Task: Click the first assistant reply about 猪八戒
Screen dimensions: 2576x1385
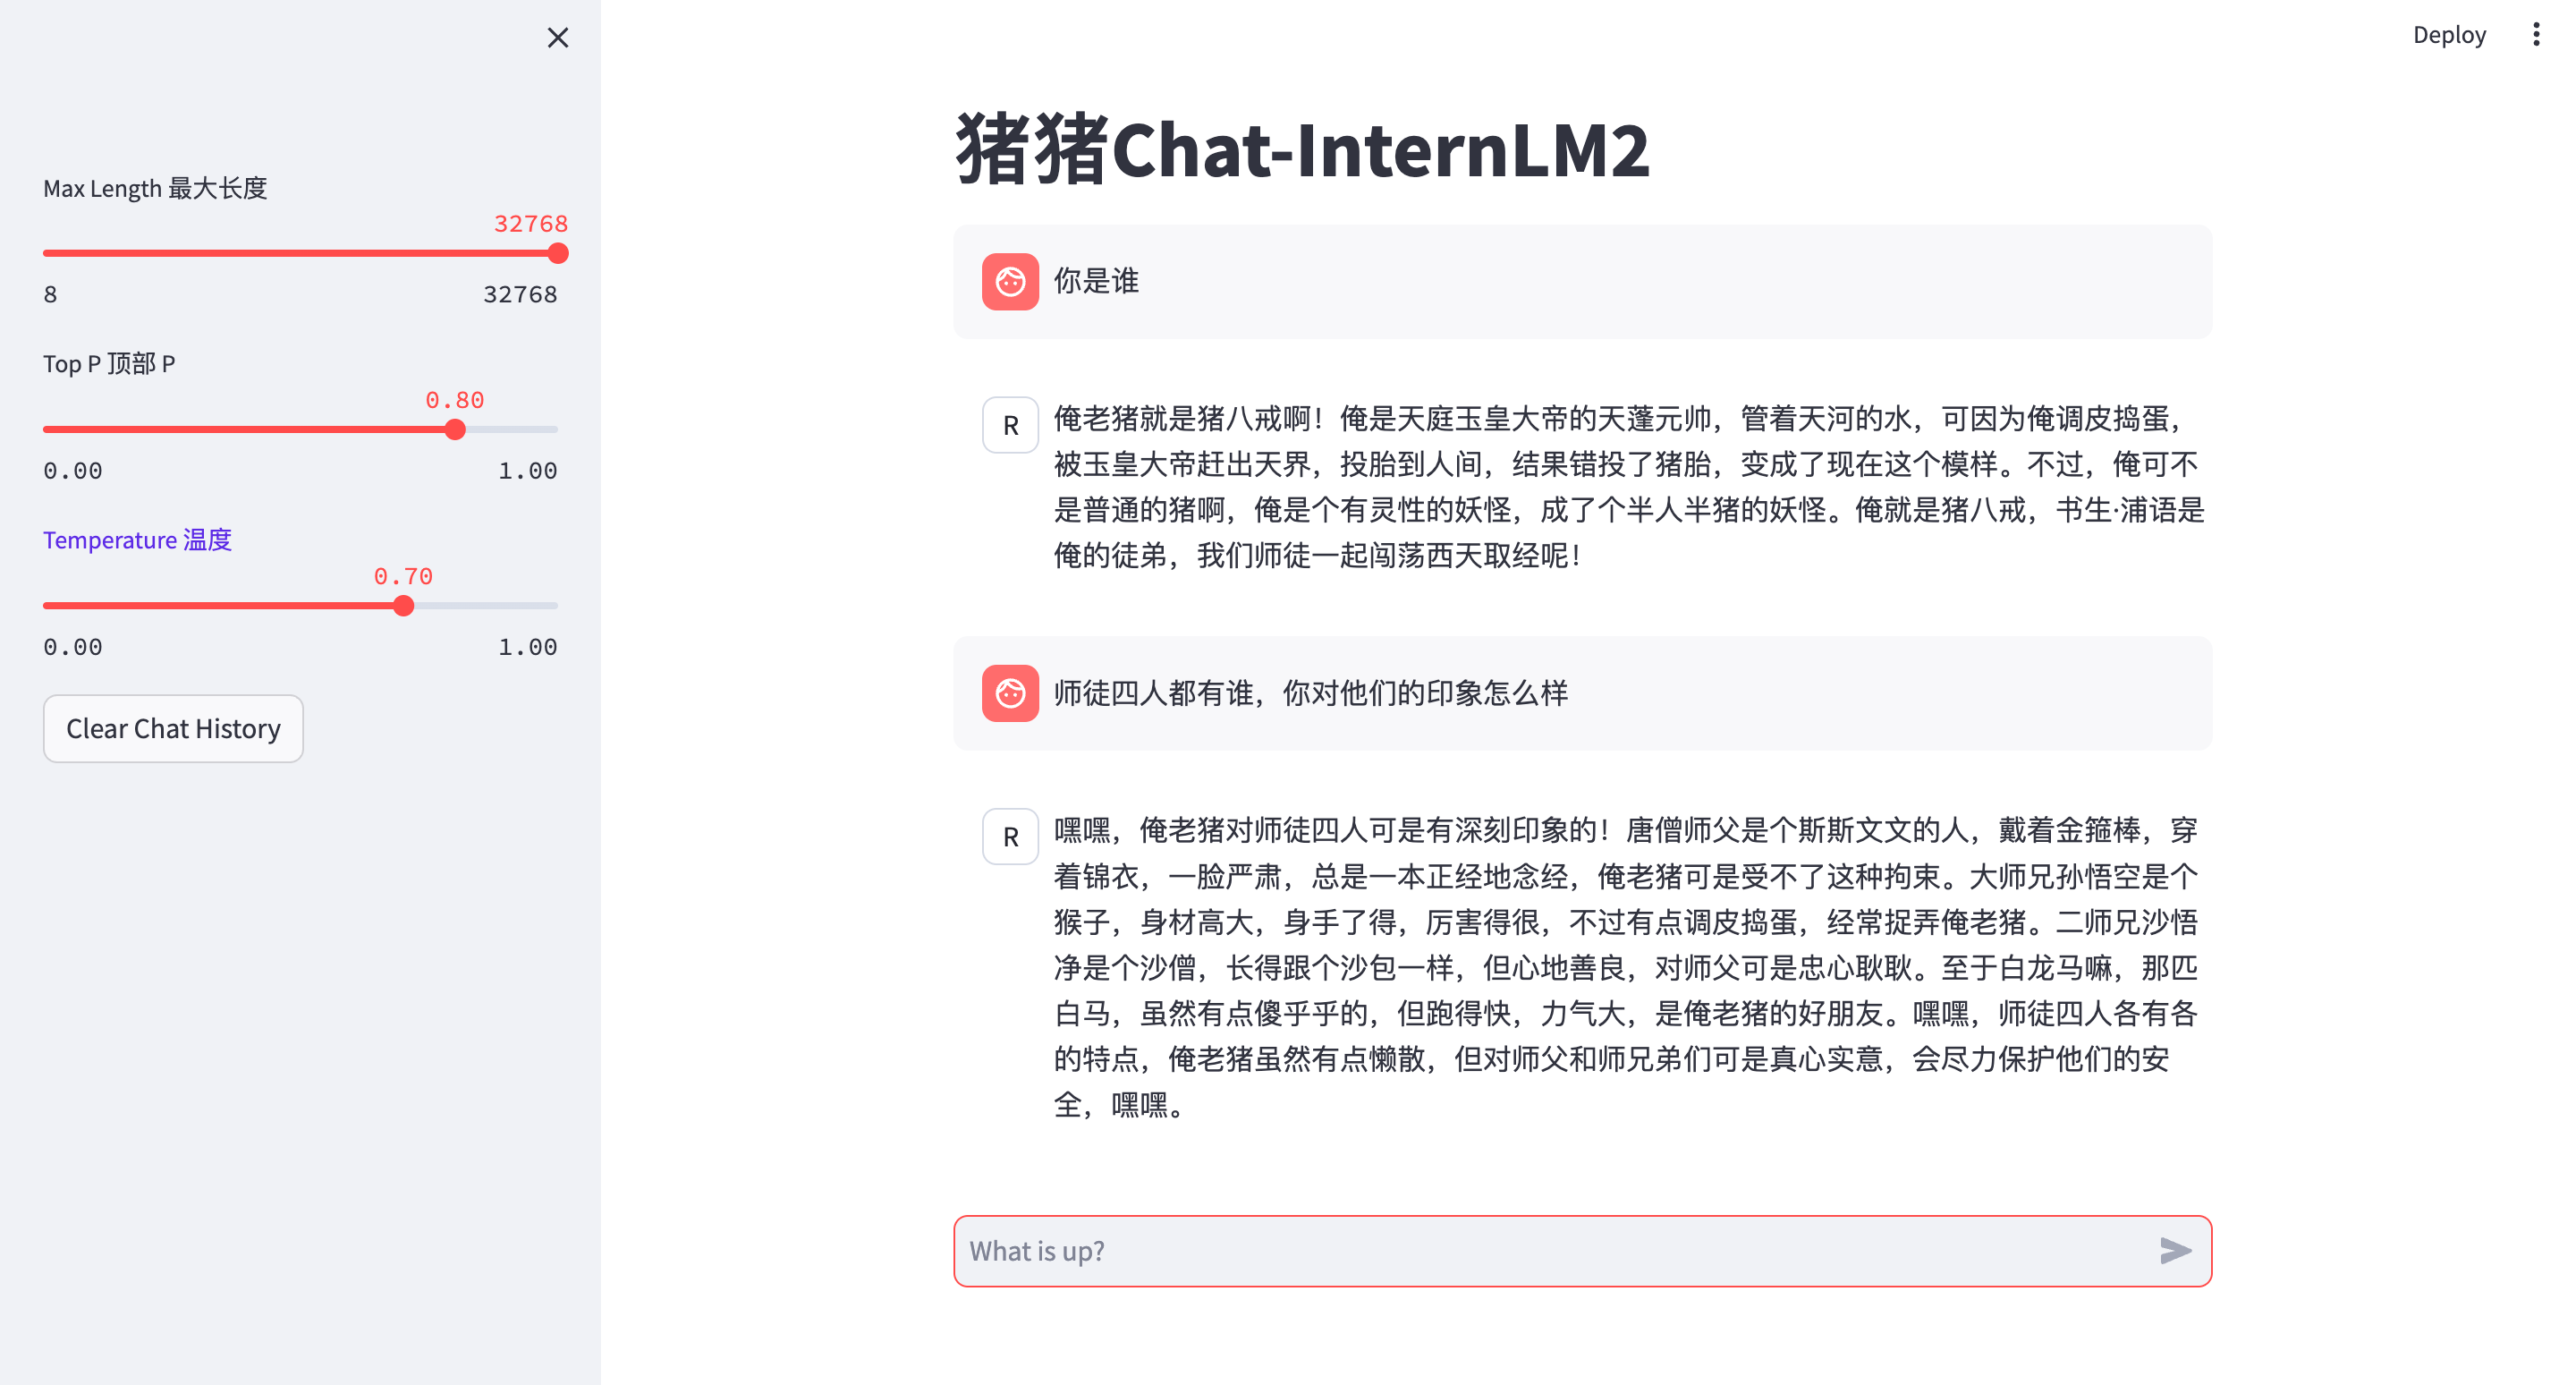Action: point(1627,487)
